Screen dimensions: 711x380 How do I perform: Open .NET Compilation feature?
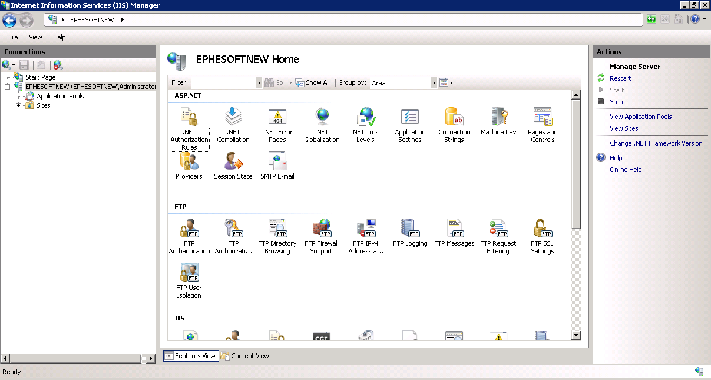[233, 125]
